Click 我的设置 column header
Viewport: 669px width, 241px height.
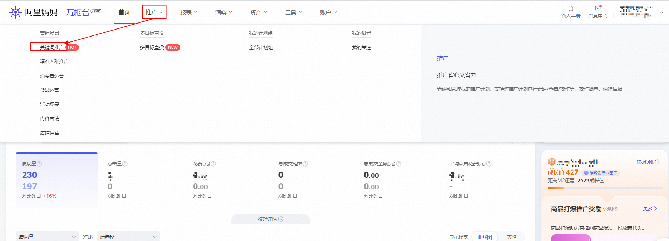click(361, 33)
